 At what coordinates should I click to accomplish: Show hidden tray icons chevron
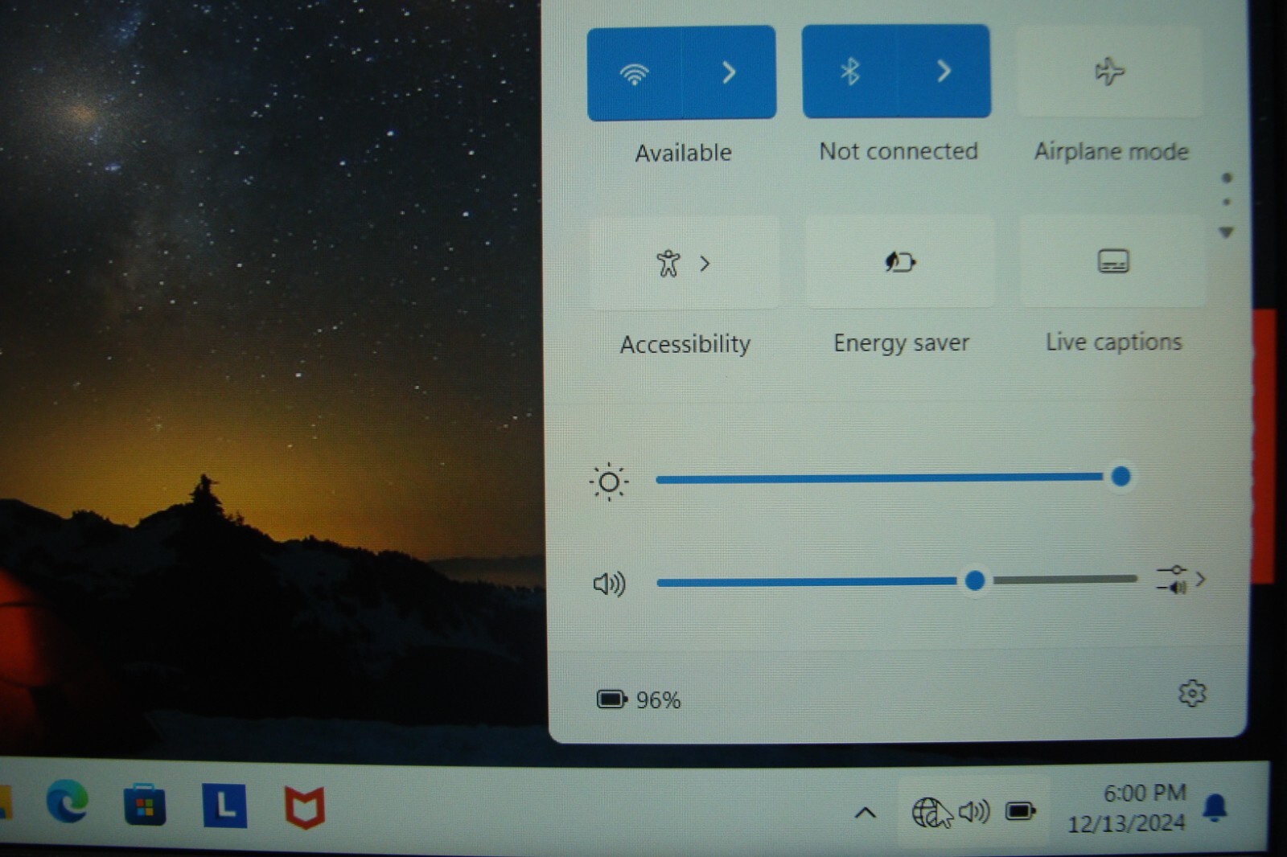[865, 813]
